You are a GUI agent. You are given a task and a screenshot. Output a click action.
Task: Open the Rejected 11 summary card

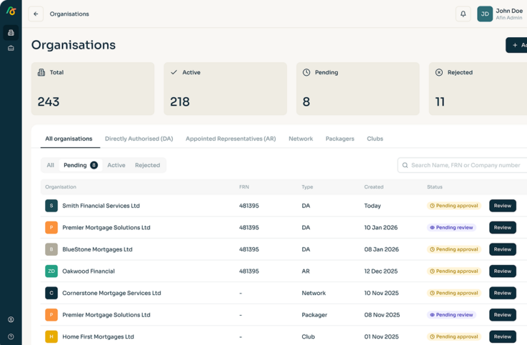coord(478,89)
